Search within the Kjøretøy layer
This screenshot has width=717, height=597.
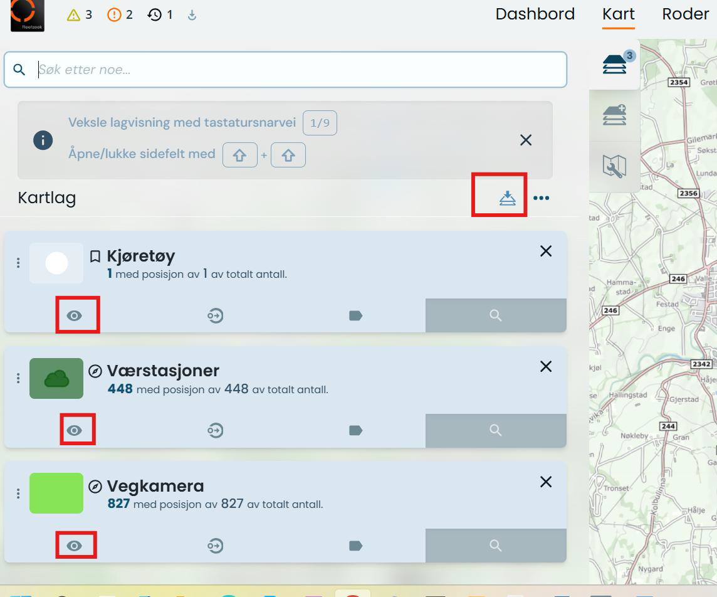pyautogui.click(x=496, y=315)
